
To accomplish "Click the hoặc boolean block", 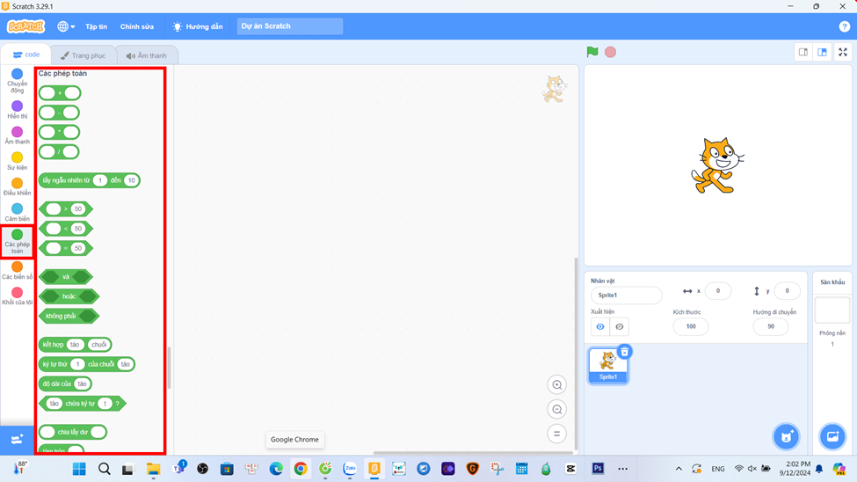I will (x=69, y=296).
